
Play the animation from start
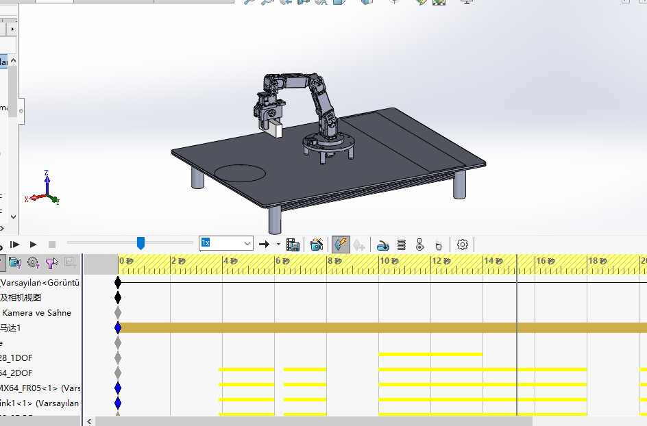click(14, 245)
